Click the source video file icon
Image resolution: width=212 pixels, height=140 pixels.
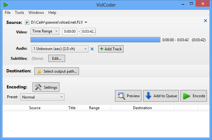pos(27,22)
